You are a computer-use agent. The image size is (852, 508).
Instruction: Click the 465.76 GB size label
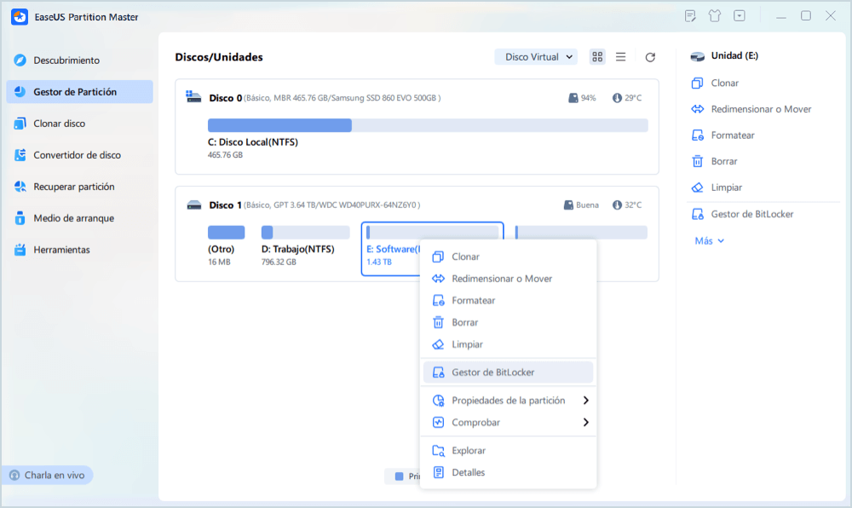click(225, 155)
